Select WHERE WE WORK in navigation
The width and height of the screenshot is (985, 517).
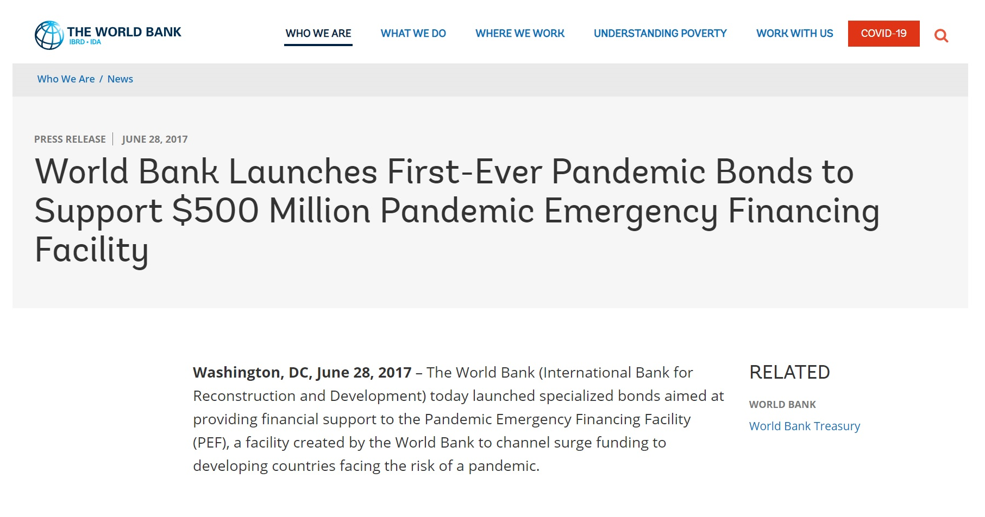coord(520,34)
